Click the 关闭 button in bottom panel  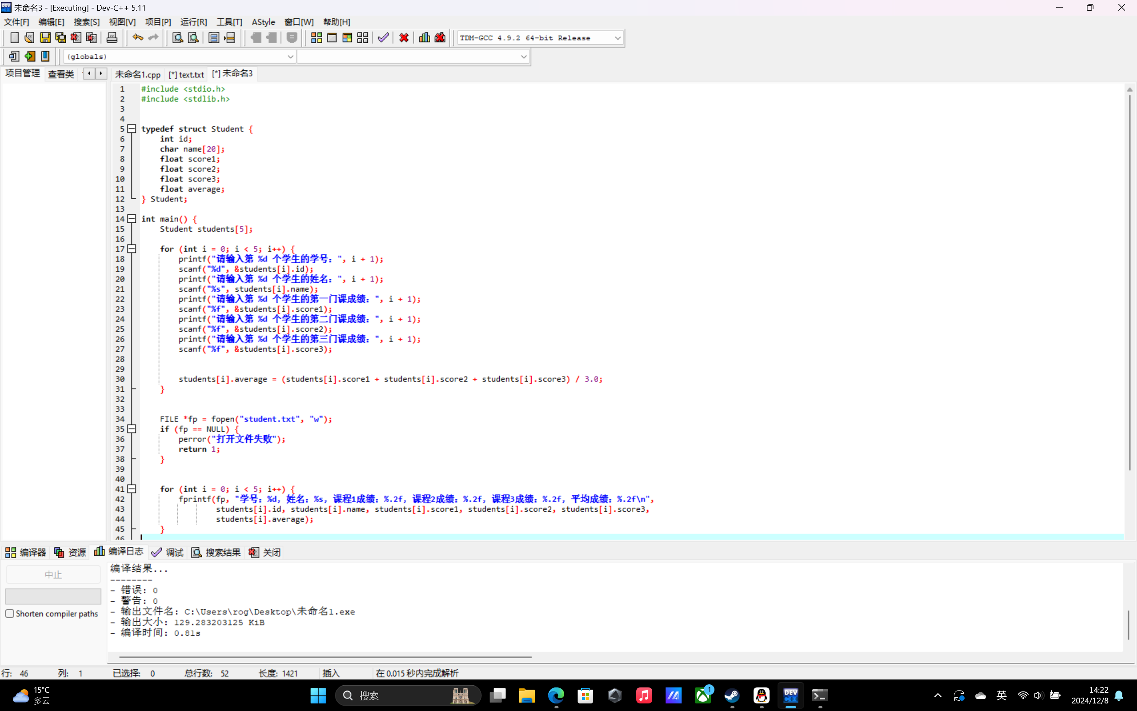pos(265,552)
